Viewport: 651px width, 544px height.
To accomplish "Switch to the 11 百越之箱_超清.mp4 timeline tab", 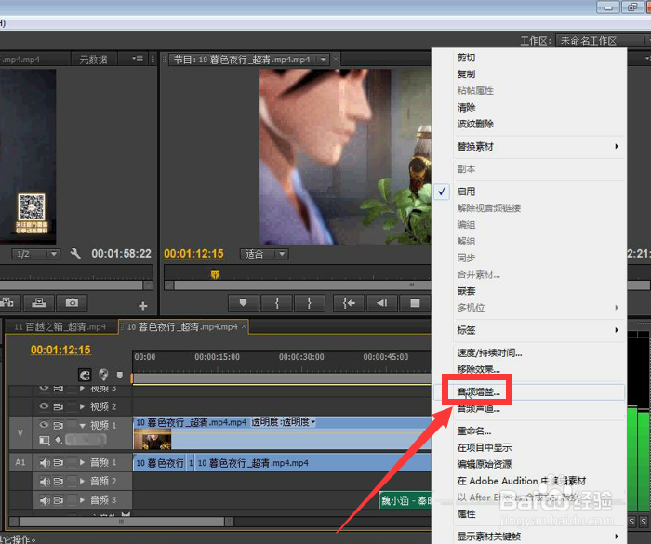I will coord(60,326).
